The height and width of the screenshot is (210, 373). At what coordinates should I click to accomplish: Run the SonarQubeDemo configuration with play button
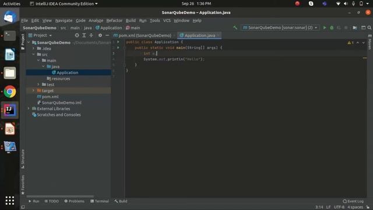(x=325, y=27)
